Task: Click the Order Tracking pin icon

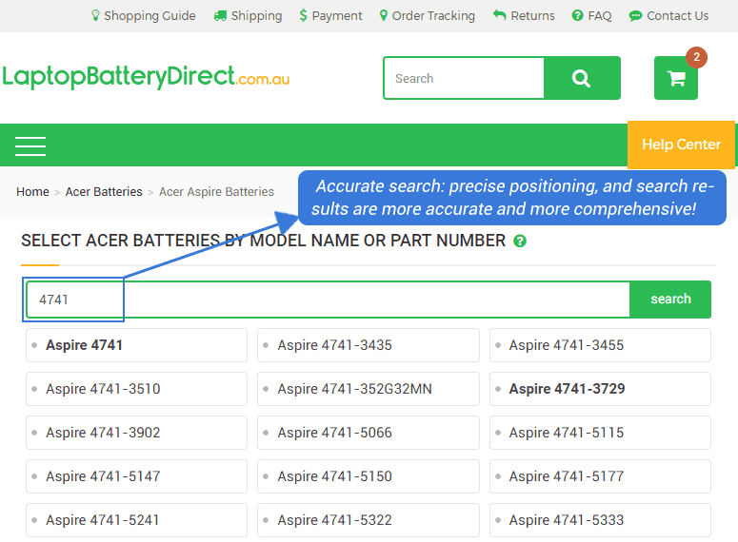Action: point(384,15)
